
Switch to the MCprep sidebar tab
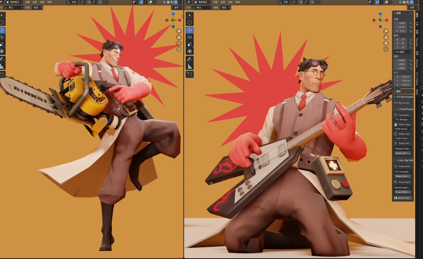coord(417,63)
